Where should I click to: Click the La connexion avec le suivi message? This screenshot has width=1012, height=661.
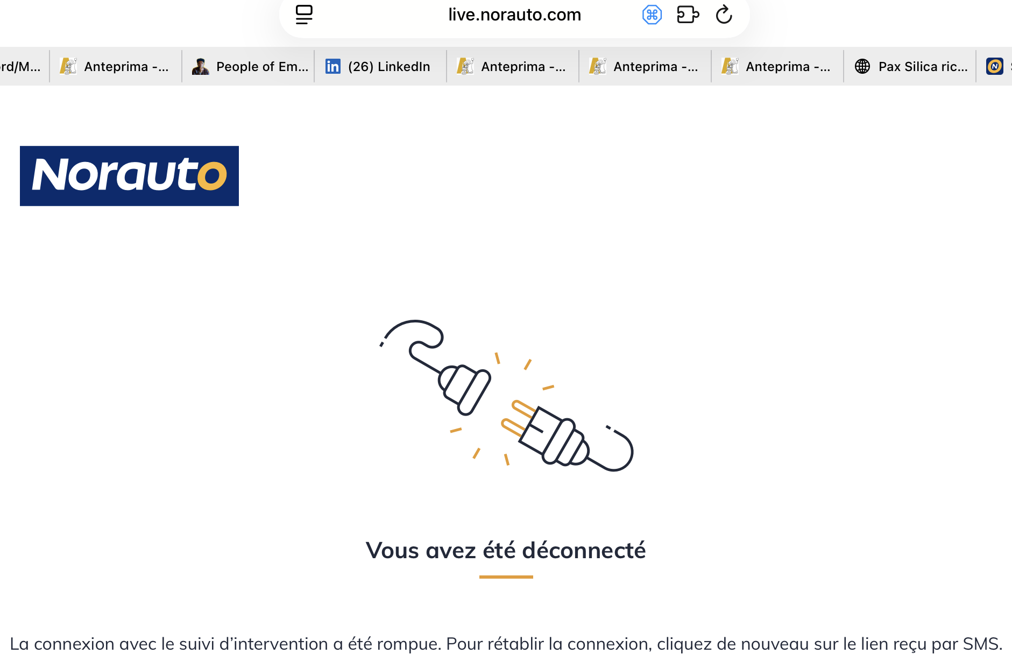click(506, 644)
